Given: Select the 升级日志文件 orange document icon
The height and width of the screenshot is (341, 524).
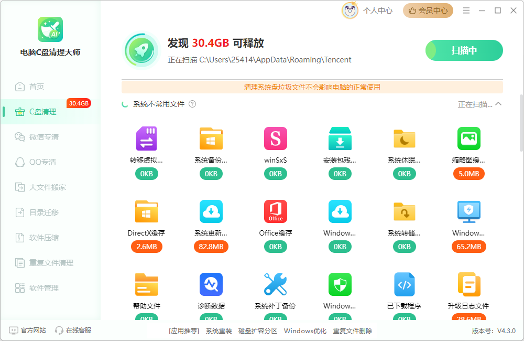Looking at the screenshot, I should pyautogui.click(x=469, y=284).
